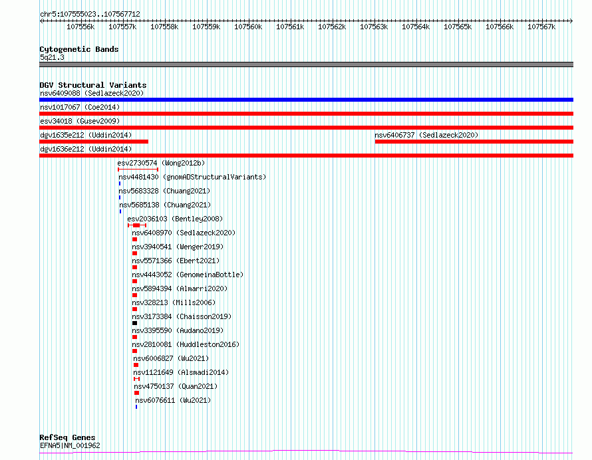Select the esv2036103 red interval glyph
Screen dimensions: 592x460
point(136,225)
